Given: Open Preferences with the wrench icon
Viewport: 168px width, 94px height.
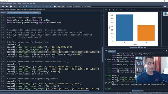Looking at the screenshot, I should tap(59, 7).
